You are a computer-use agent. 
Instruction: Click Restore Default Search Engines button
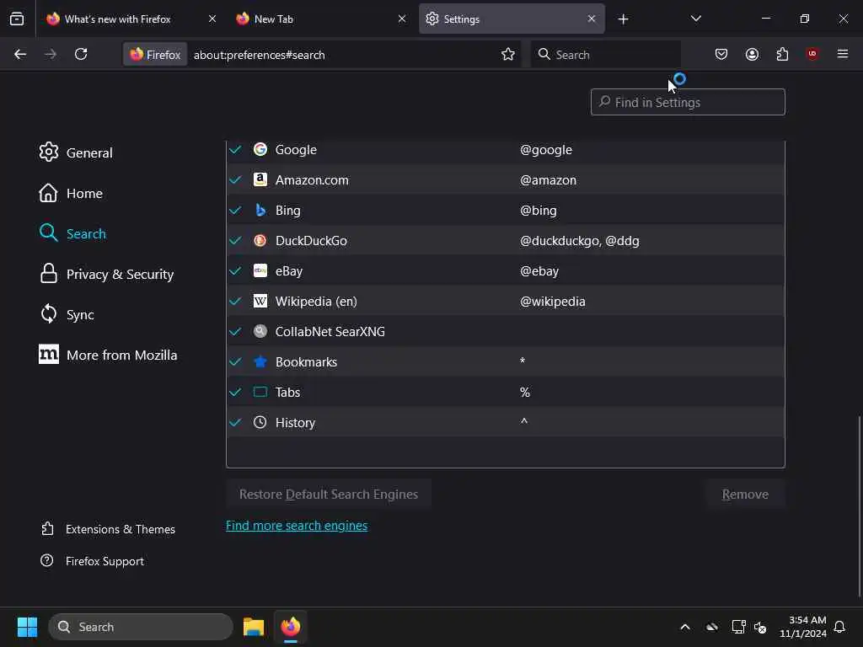[329, 494]
